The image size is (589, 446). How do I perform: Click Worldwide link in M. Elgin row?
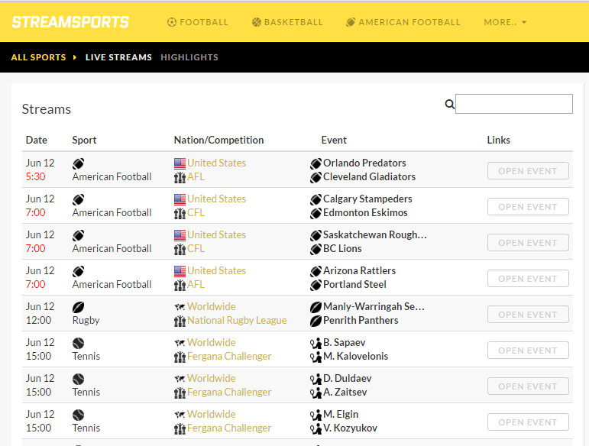pyautogui.click(x=212, y=414)
